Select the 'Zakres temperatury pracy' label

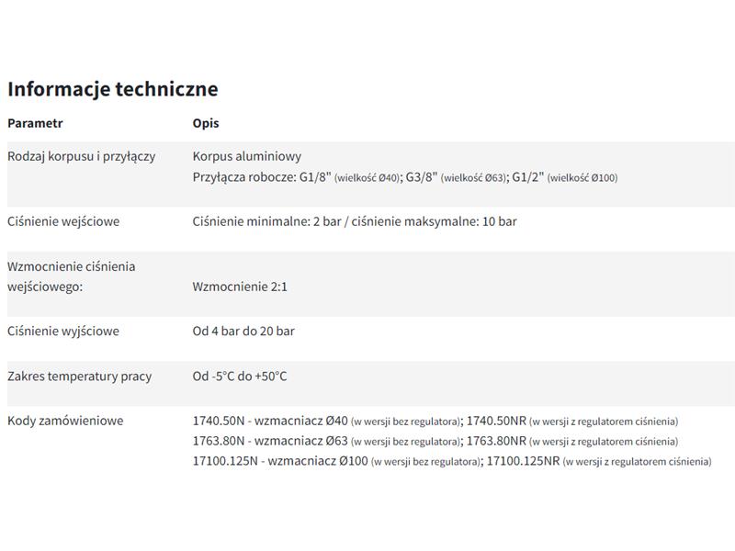pyautogui.click(x=80, y=376)
